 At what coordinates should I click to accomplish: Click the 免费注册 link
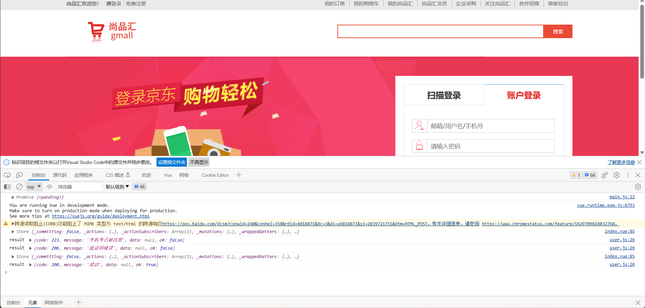tap(136, 4)
